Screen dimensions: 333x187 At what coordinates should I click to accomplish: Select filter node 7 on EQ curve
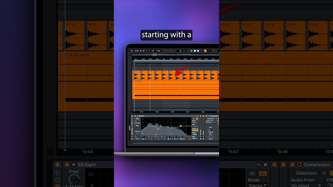pos(181,126)
